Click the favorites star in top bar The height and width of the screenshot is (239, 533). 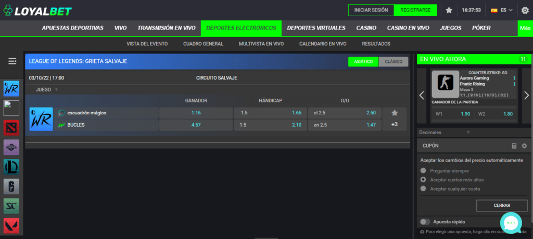(449, 10)
